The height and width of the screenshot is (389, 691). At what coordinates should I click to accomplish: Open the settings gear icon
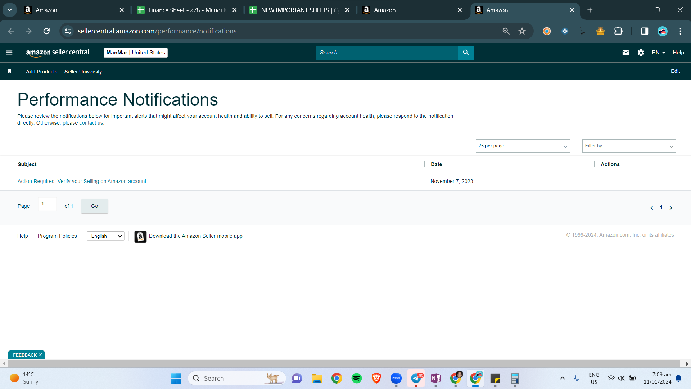641,53
